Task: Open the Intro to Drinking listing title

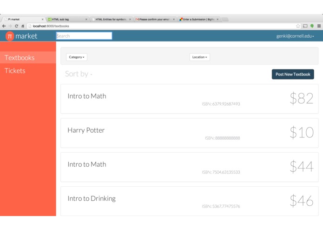Action: (92, 198)
